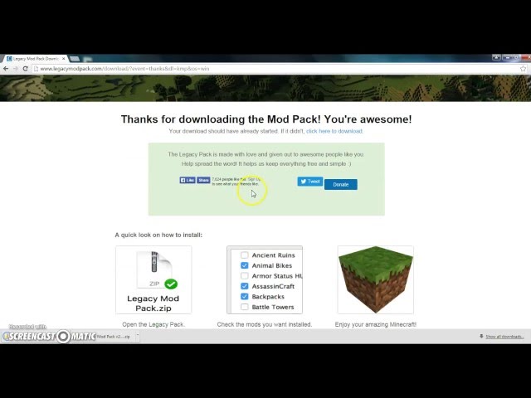Switch to the Legacy Mod Pack Download tab

pyautogui.click(x=35, y=59)
